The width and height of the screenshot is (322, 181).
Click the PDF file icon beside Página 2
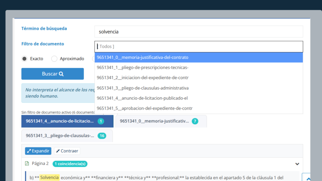pos(27,163)
